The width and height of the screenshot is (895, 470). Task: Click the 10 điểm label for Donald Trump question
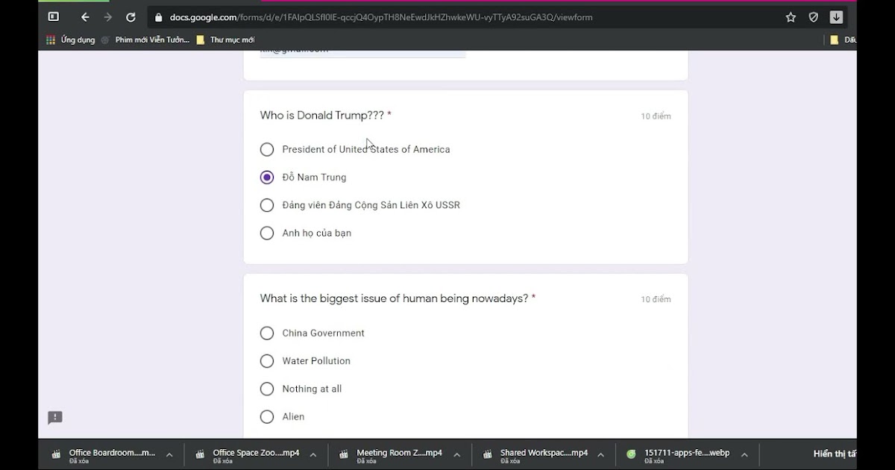656,116
